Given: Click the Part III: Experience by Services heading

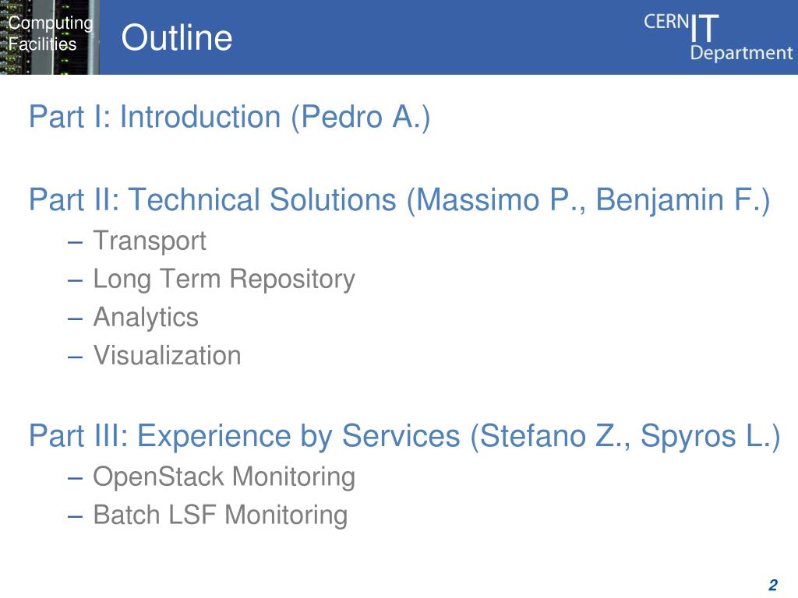Looking at the screenshot, I should (x=404, y=436).
